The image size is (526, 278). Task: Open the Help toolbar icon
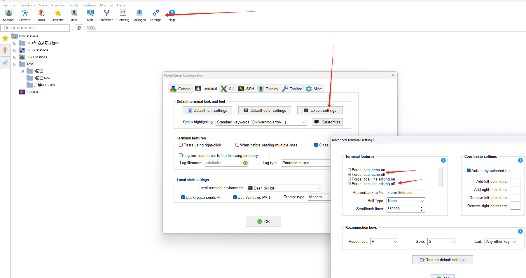172,15
